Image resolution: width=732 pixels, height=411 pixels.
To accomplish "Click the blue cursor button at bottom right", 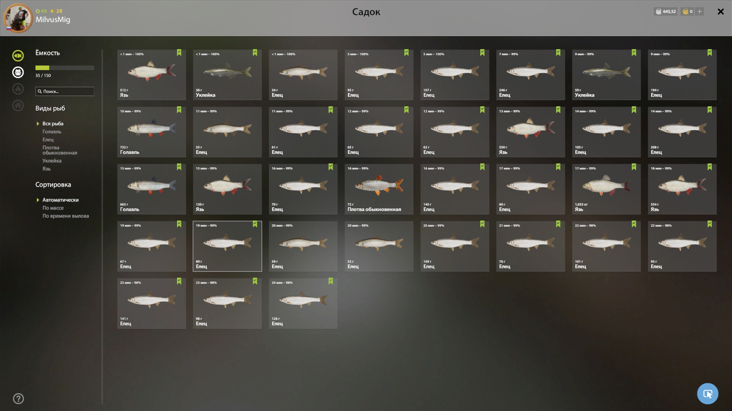I will tap(708, 393).
